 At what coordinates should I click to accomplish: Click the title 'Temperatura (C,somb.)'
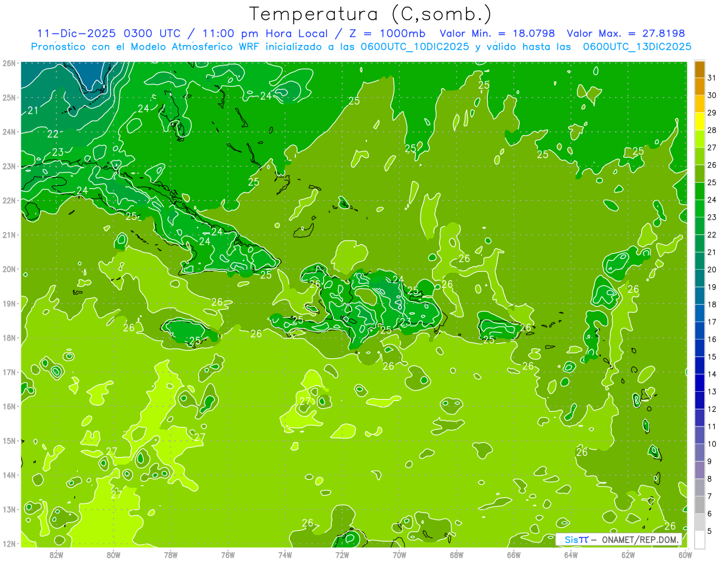371,14
